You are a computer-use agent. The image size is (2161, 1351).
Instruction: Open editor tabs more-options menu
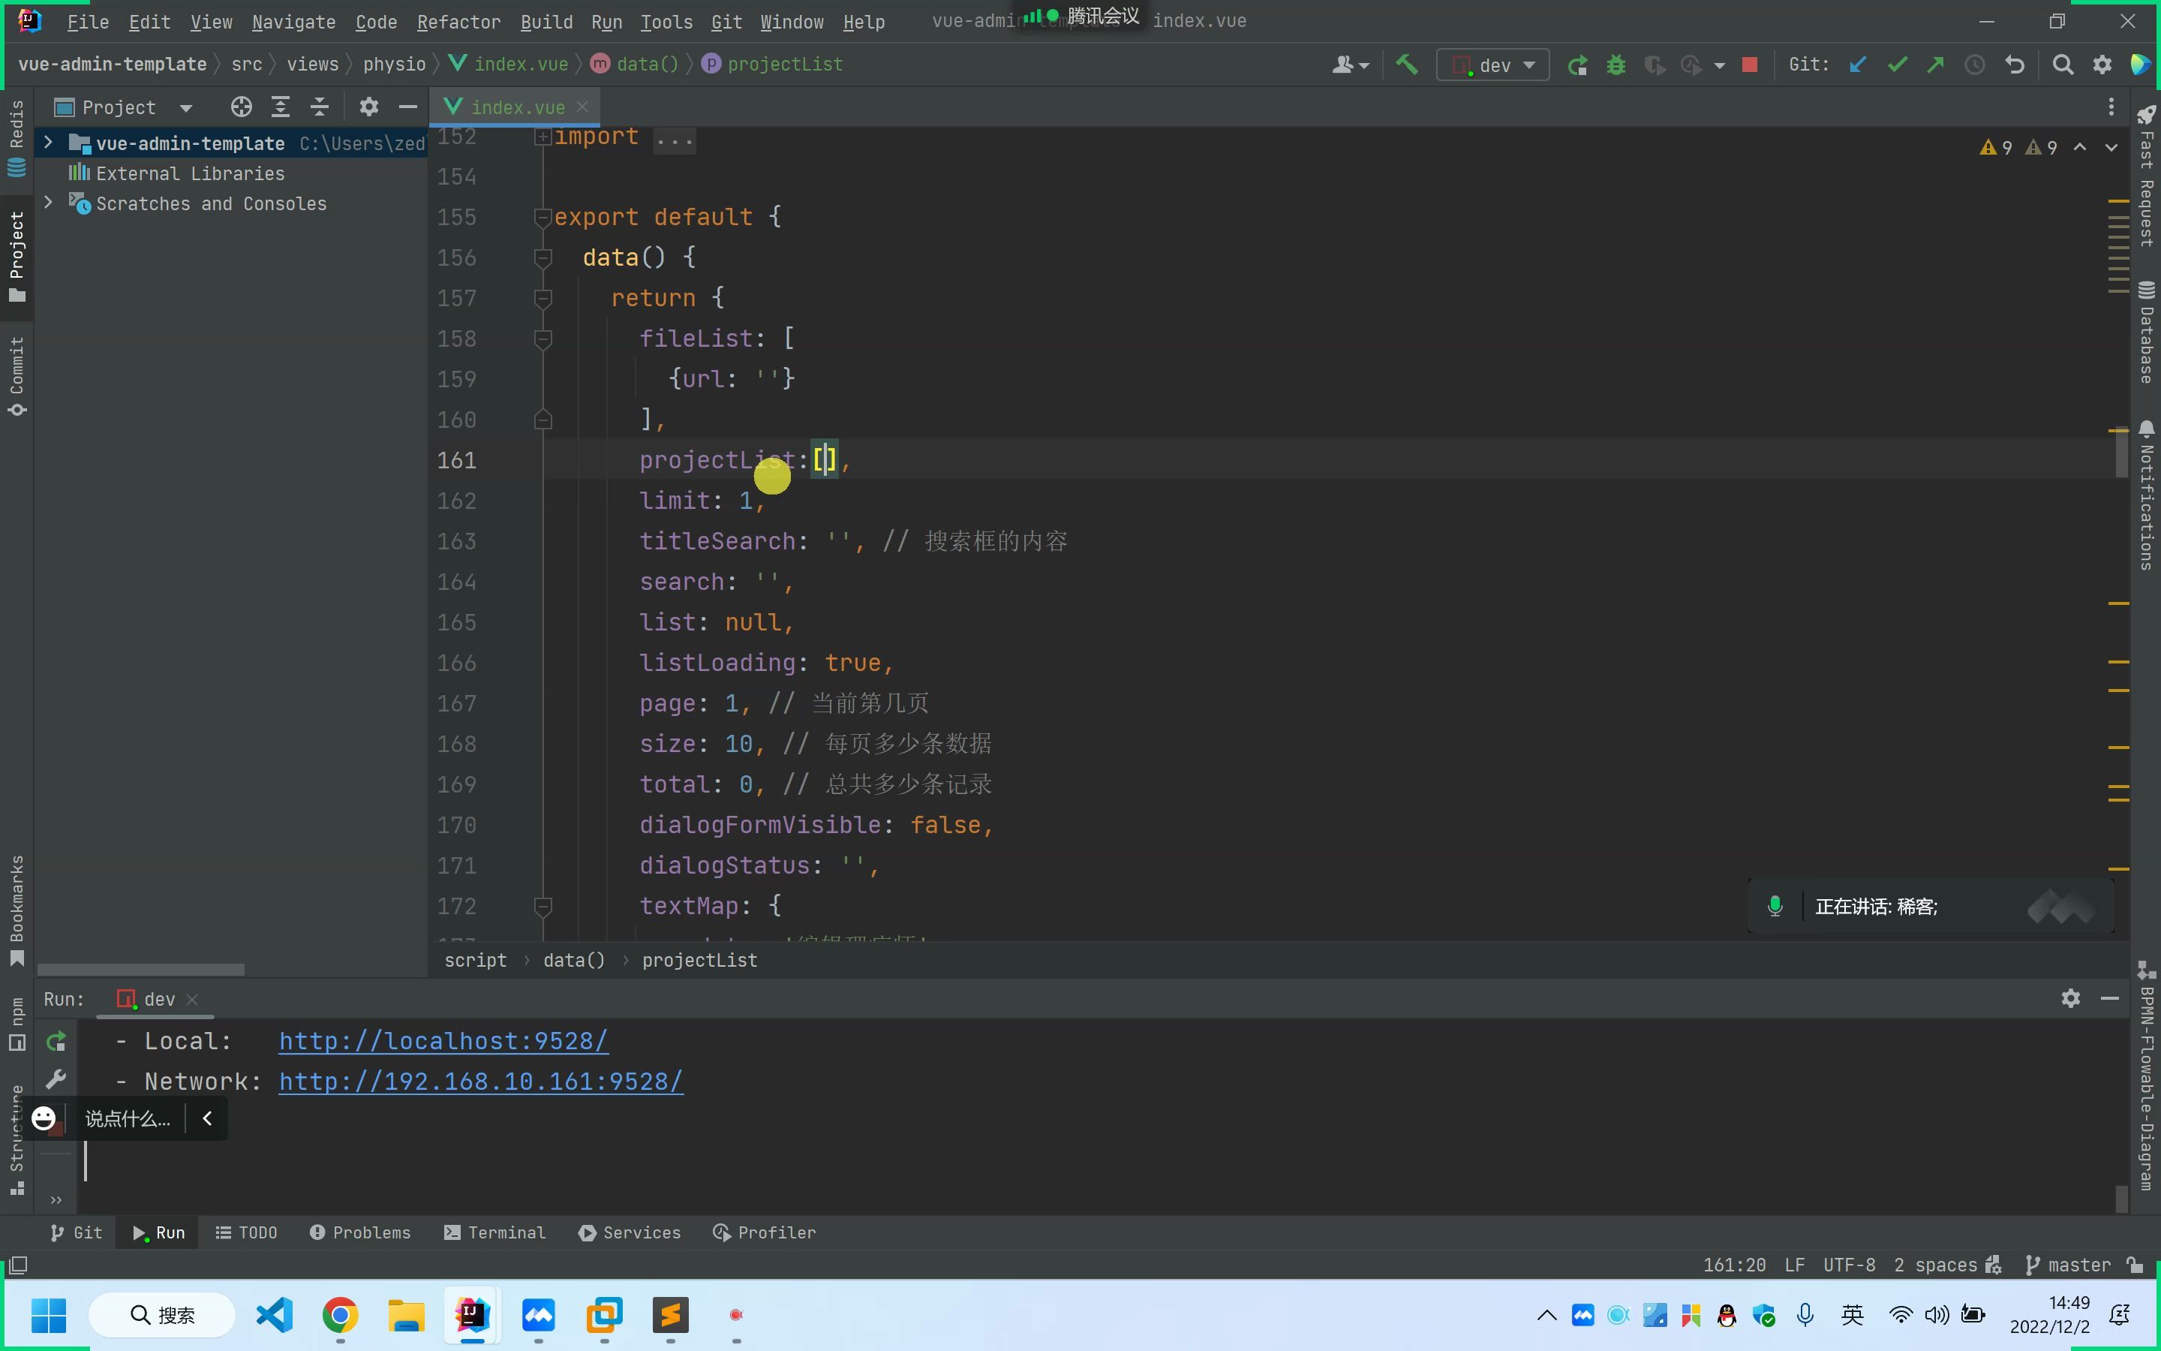2111,107
